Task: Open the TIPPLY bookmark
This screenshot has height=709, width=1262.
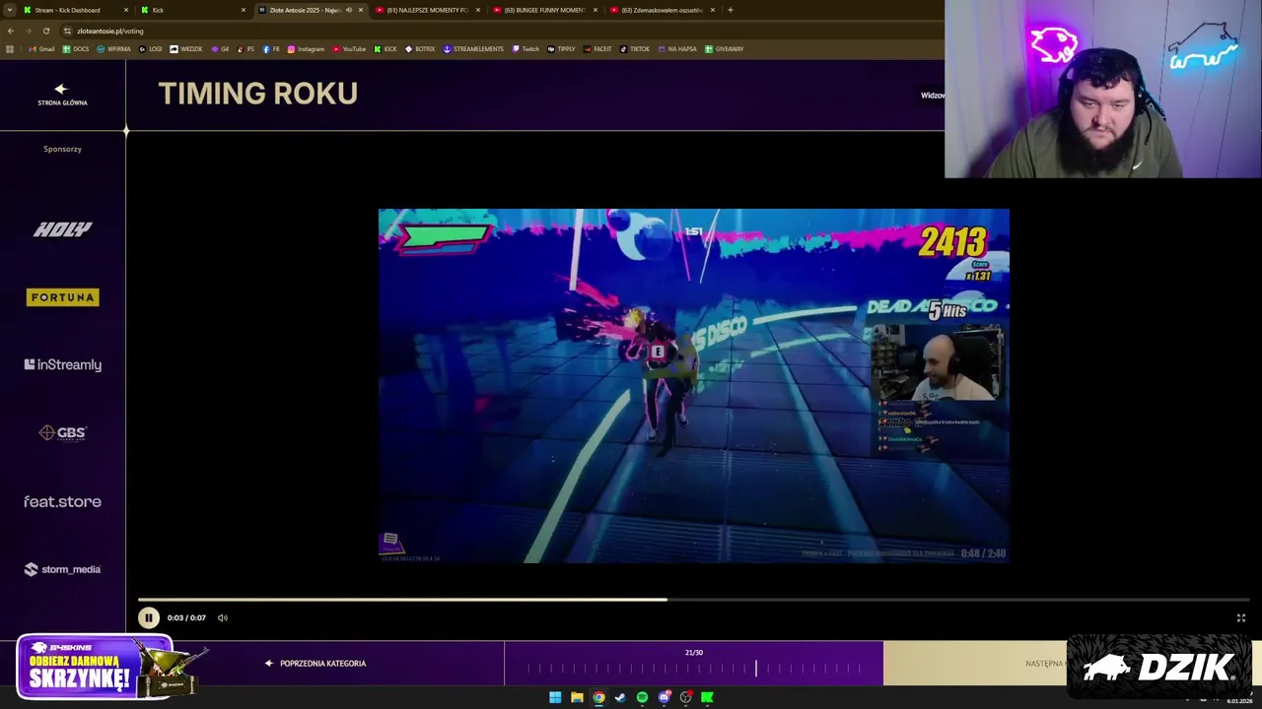Action: [561, 49]
